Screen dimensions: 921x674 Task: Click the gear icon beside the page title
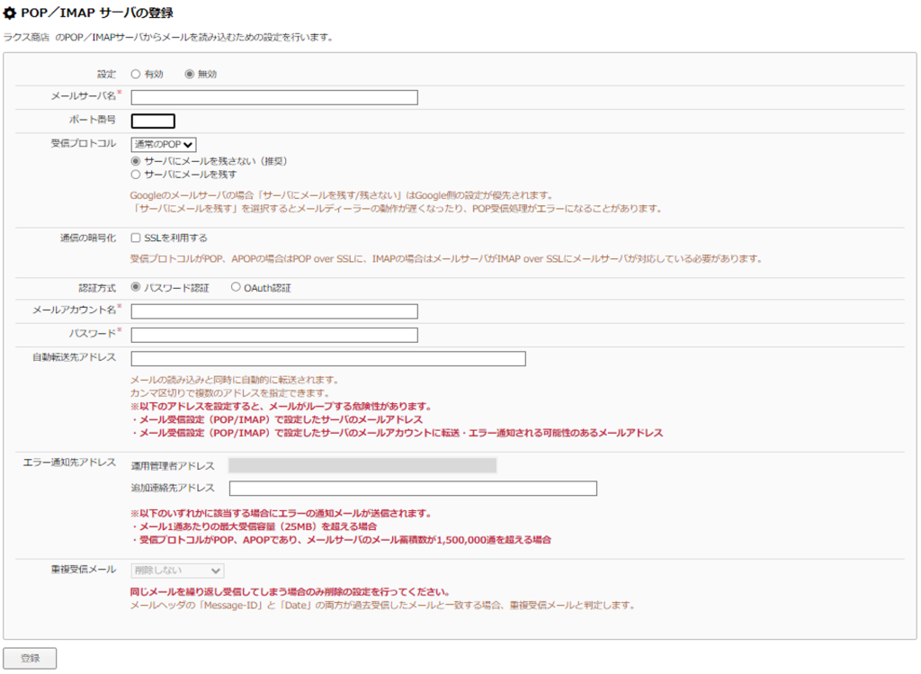(x=11, y=13)
